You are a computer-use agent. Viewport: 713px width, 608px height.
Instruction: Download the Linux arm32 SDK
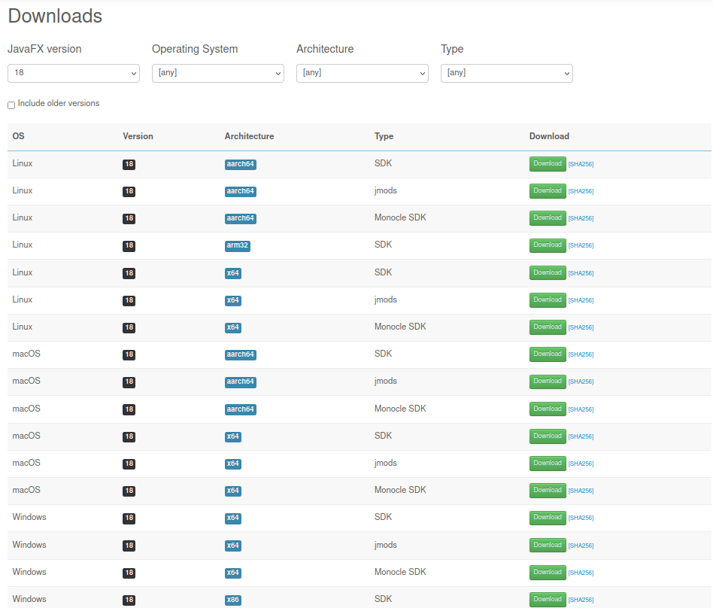click(x=548, y=245)
